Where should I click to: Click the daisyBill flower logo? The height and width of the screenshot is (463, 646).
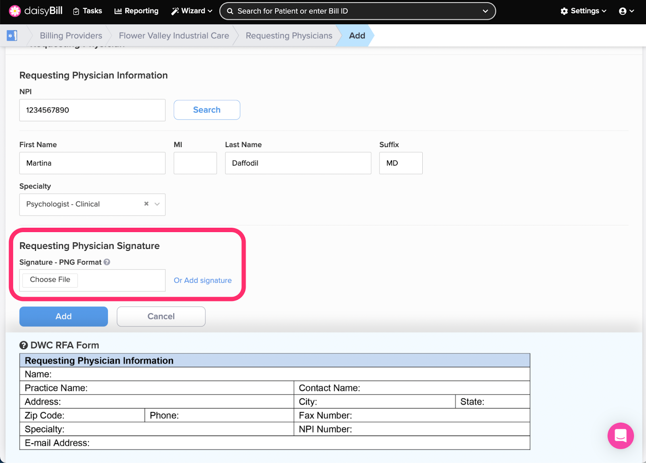pos(15,11)
